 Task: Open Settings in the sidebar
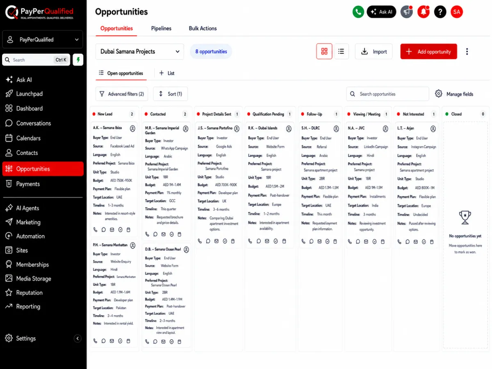pyautogui.click(x=26, y=338)
